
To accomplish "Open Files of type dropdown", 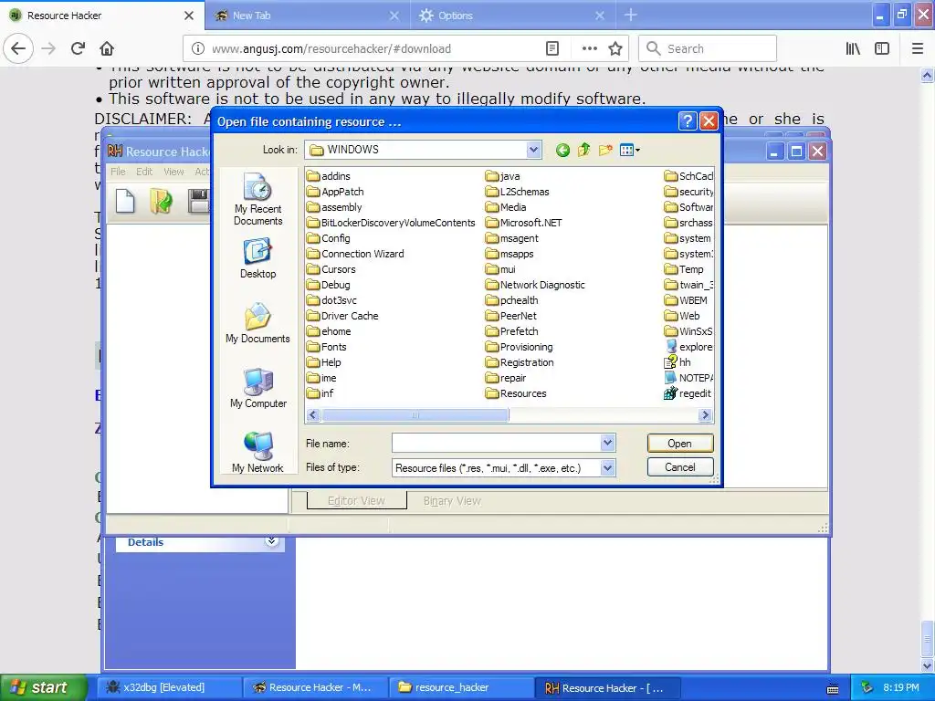I will point(607,468).
